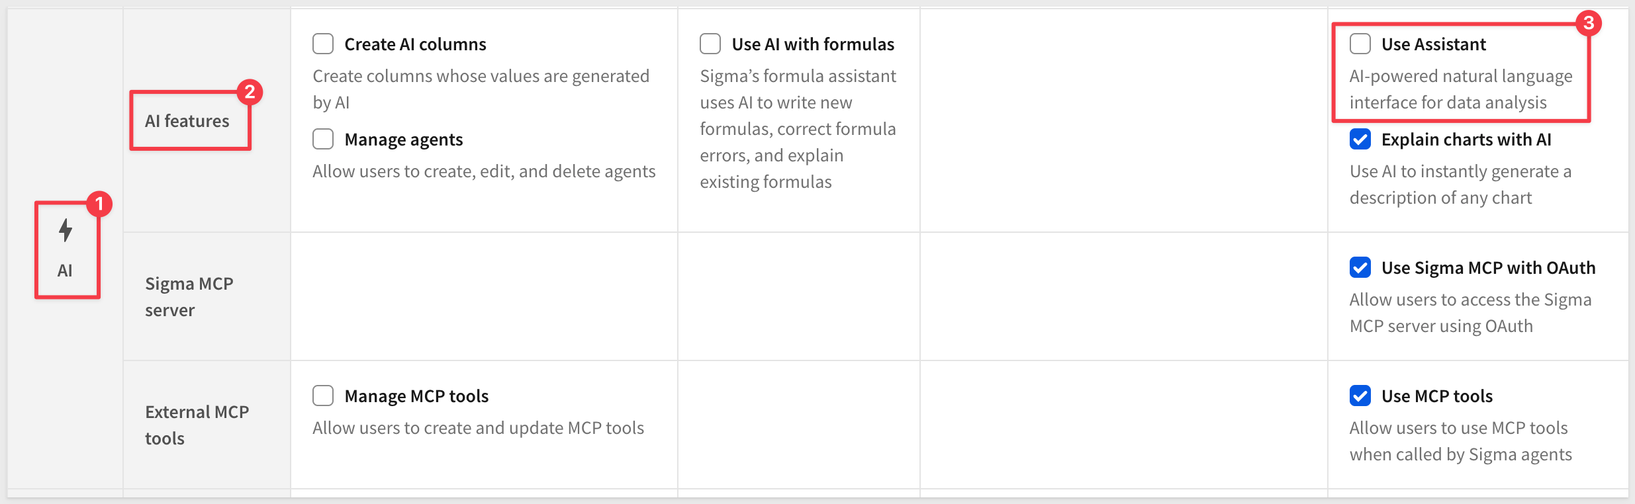Click the Use Assistant label text
Screen dimensions: 1635x504
[x=1434, y=44]
